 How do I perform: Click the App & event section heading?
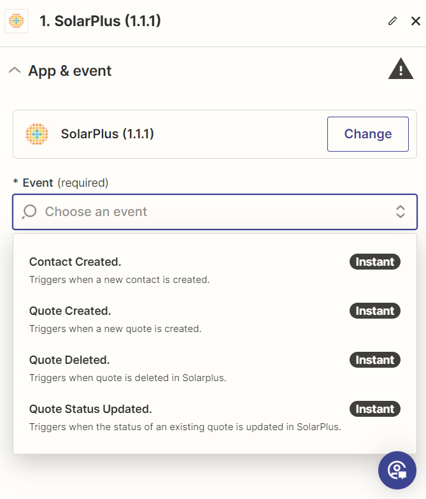click(x=70, y=71)
